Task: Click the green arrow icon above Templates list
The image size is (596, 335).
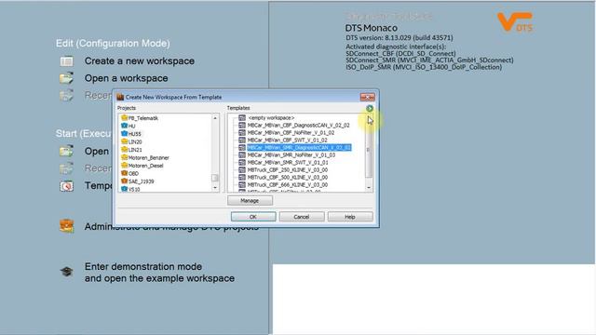Action: click(x=369, y=108)
